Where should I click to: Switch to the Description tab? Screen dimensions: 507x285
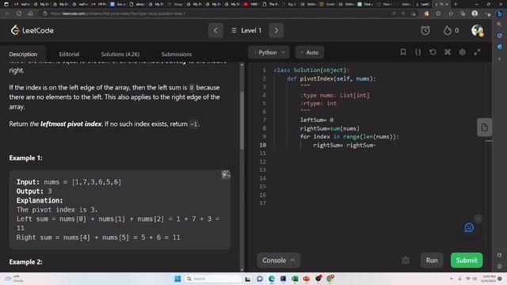[23, 54]
